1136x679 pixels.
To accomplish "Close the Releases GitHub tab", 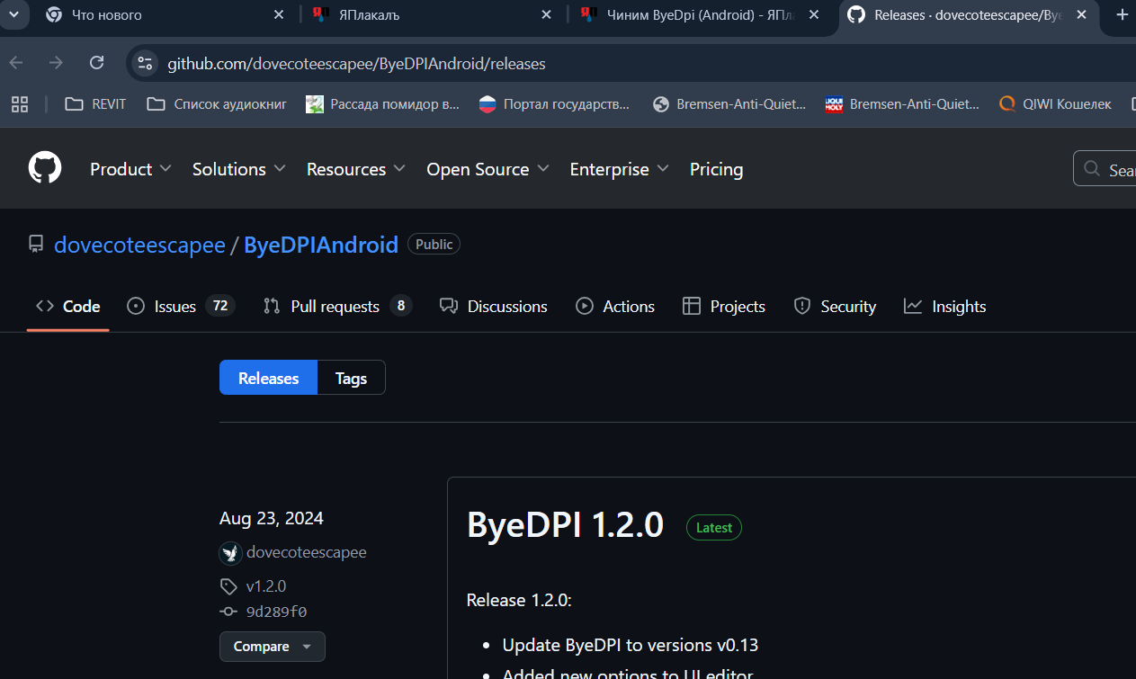I will pyautogui.click(x=1081, y=14).
